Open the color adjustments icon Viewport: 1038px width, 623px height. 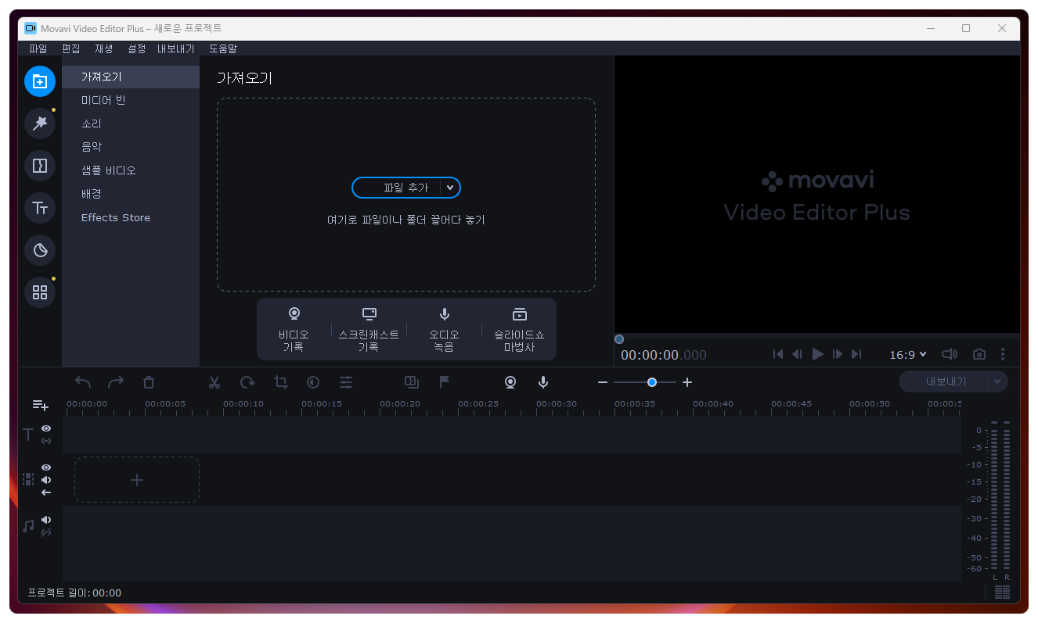point(313,382)
